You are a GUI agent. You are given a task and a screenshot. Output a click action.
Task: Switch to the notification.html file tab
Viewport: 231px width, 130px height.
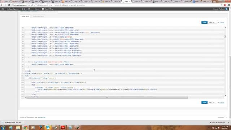click(x=38, y=16)
